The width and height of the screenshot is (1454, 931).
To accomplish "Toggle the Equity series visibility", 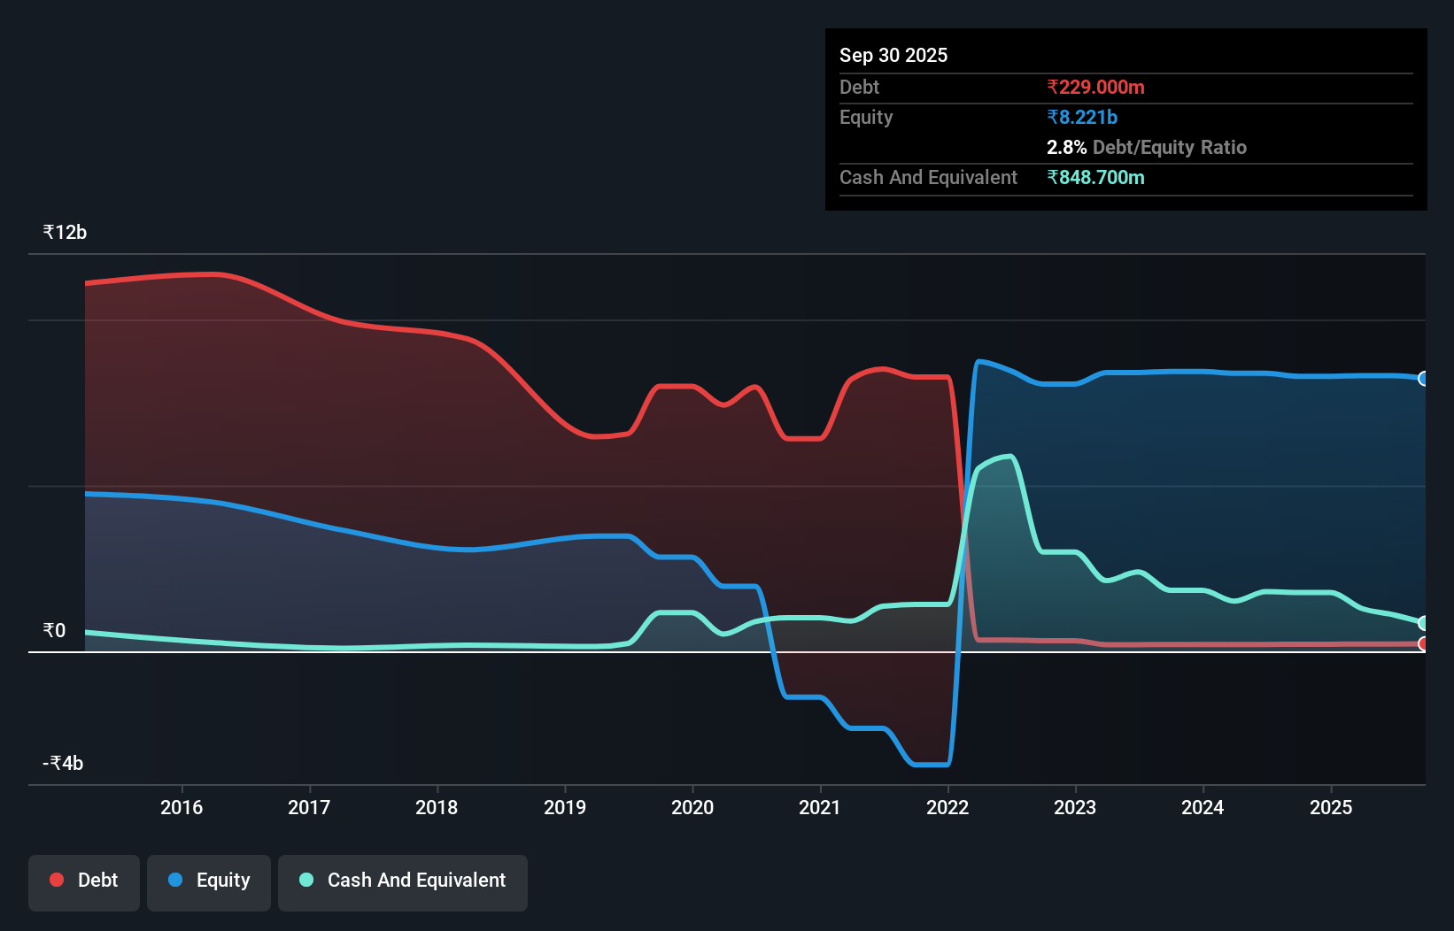I will (x=208, y=881).
